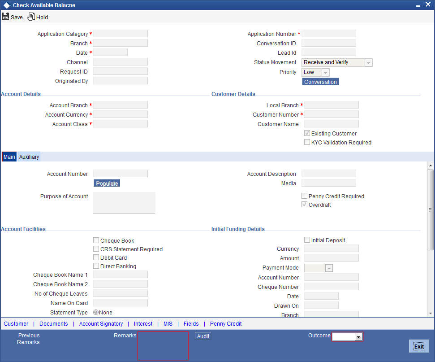Screen dimensions: 435x362
Task: Open the MIS link
Action: 168,324
